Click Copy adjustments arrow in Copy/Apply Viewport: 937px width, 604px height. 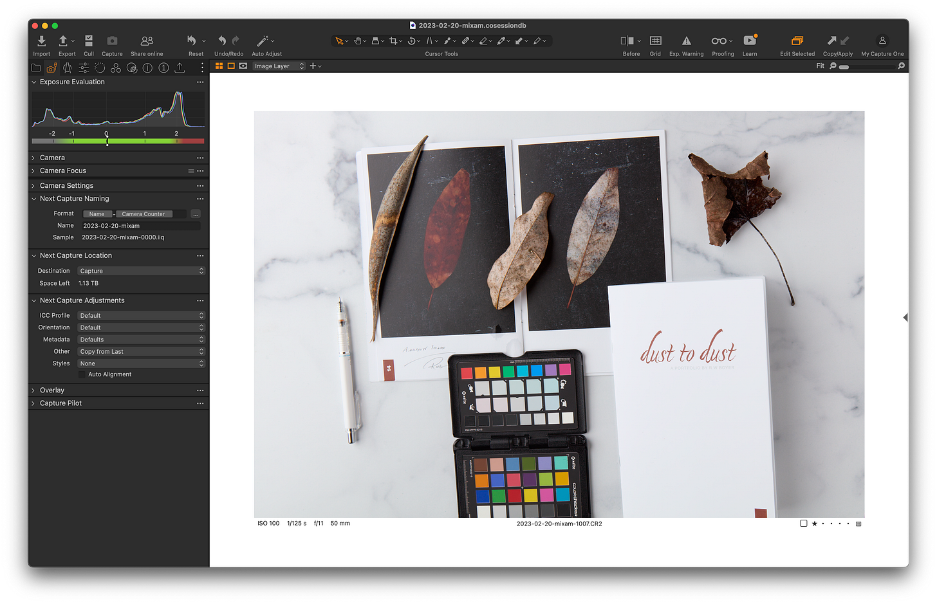click(831, 41)
